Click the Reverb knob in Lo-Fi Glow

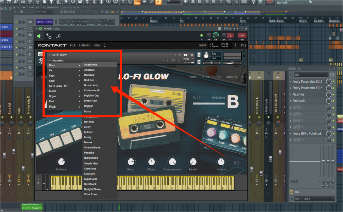point(193,162)
